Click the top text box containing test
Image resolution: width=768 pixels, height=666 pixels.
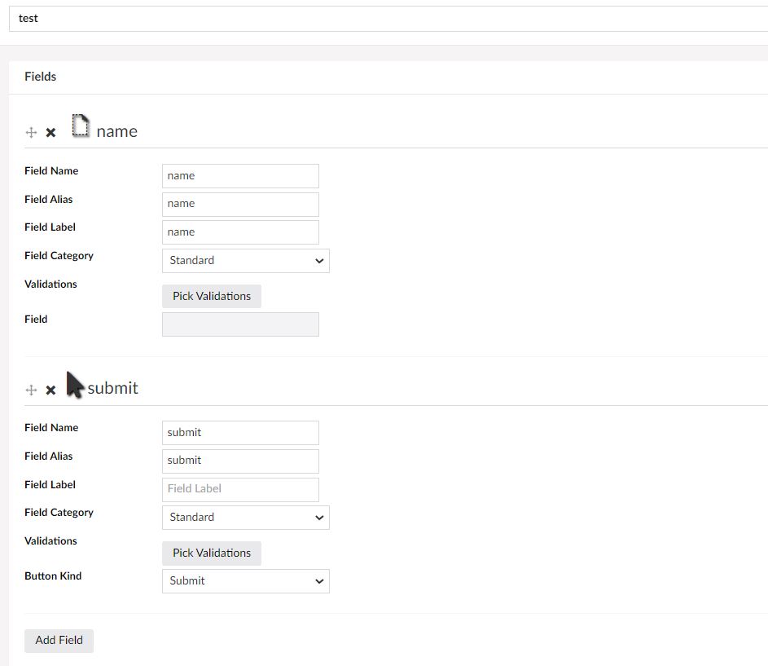[388, 19]
